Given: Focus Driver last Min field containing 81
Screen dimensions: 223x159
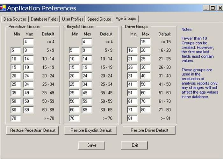Looking at the screenshot, I should pyautogui.click(x=132, y=119).
